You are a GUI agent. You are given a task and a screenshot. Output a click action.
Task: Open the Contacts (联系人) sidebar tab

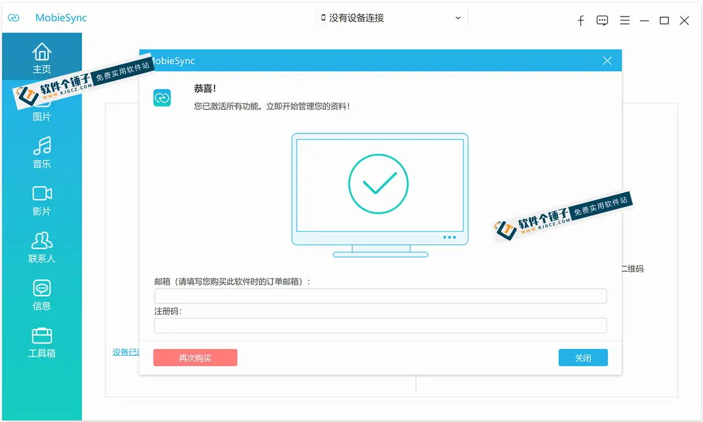42,247
